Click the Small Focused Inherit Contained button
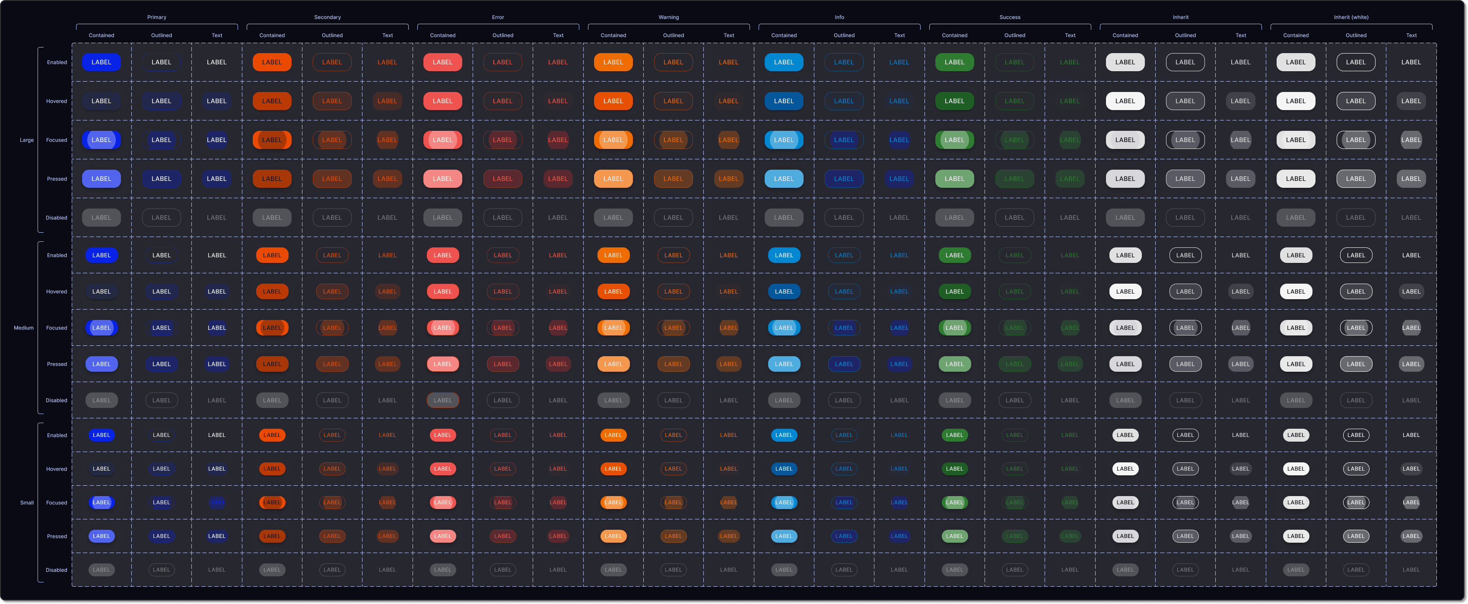Image resolution: width=1468 pixels, height=604 pixels. (x=1125, y=502)
